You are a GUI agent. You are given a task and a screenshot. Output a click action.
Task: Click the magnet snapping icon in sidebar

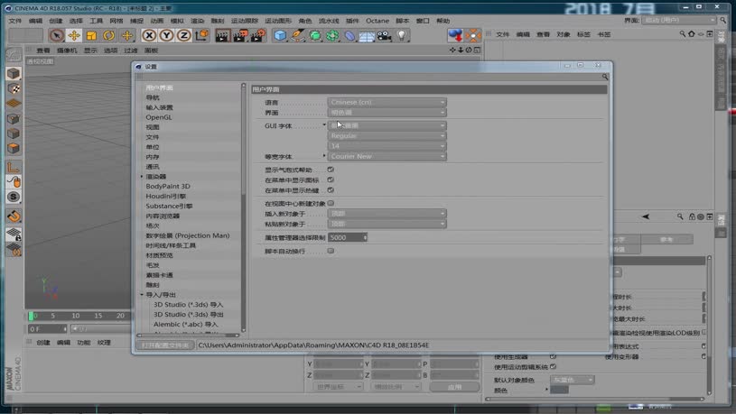coord(14,216)
